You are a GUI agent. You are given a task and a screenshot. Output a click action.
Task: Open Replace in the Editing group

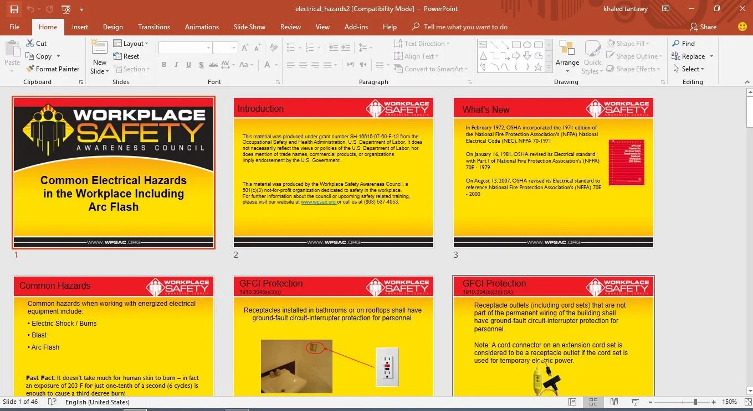tap(693, 56)
